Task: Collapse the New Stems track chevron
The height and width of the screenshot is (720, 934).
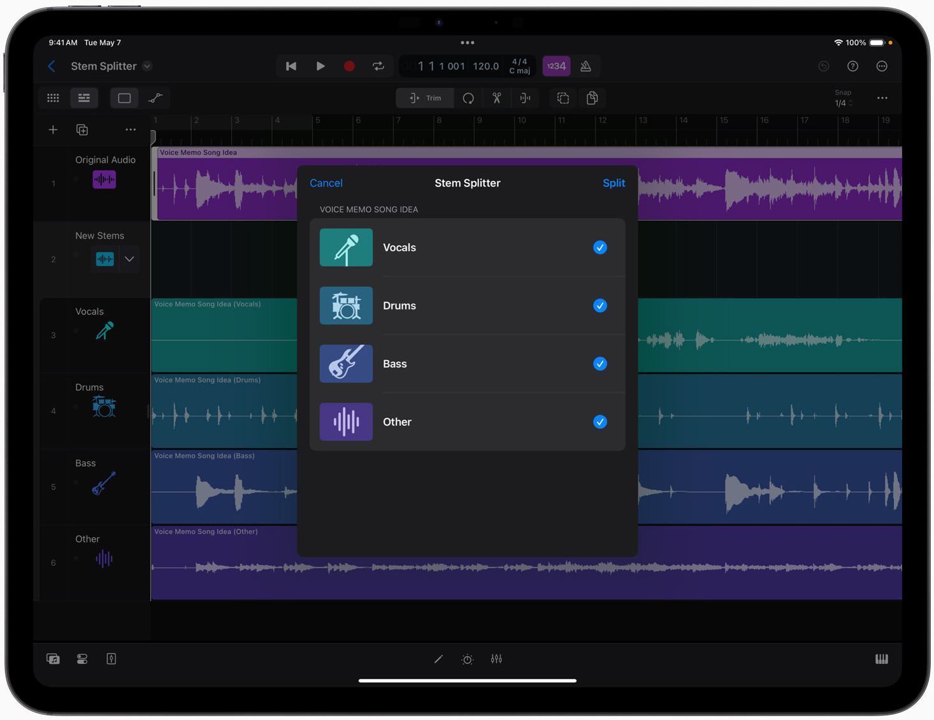Action: pos(129,259)
